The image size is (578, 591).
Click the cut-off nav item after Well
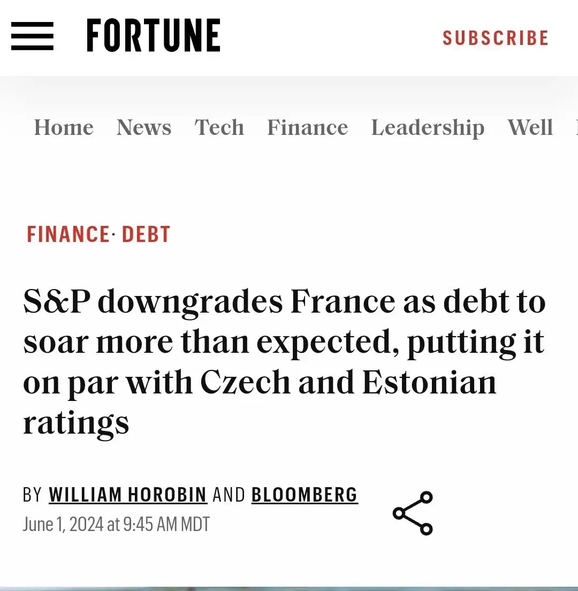click(x=576, y=127)
